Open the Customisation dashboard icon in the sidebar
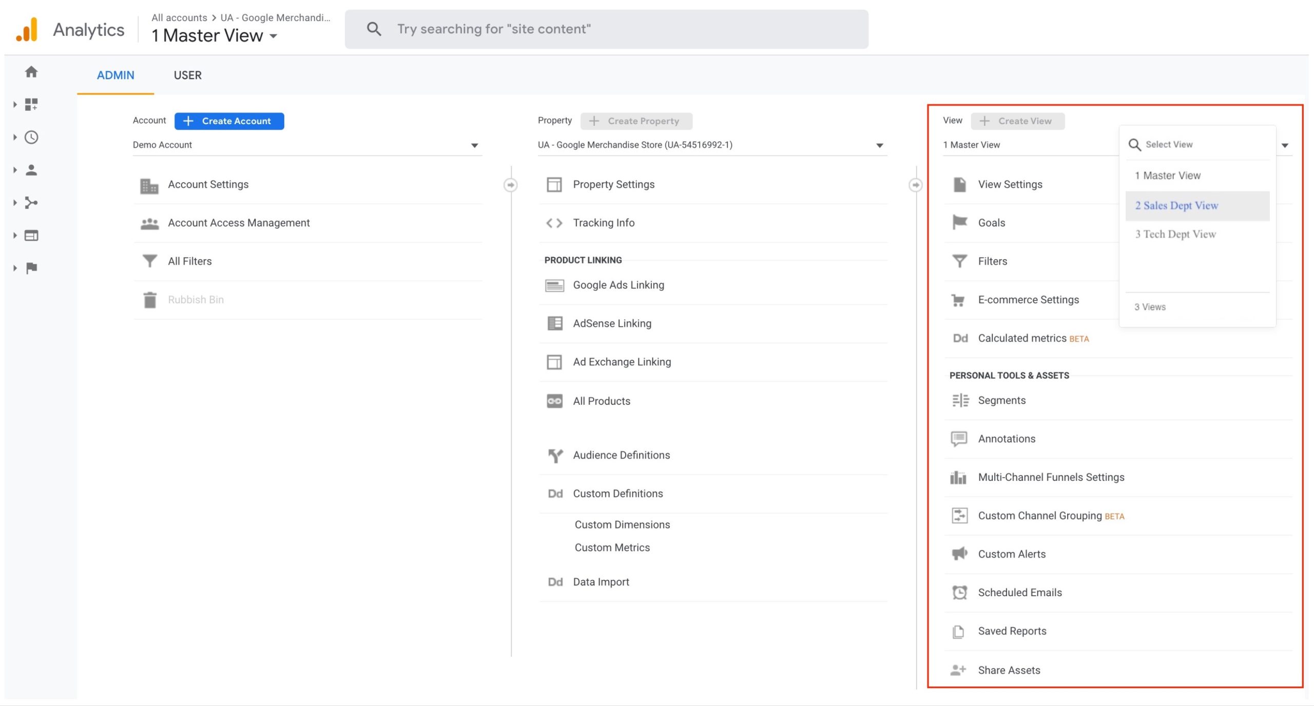 (31, 105)
